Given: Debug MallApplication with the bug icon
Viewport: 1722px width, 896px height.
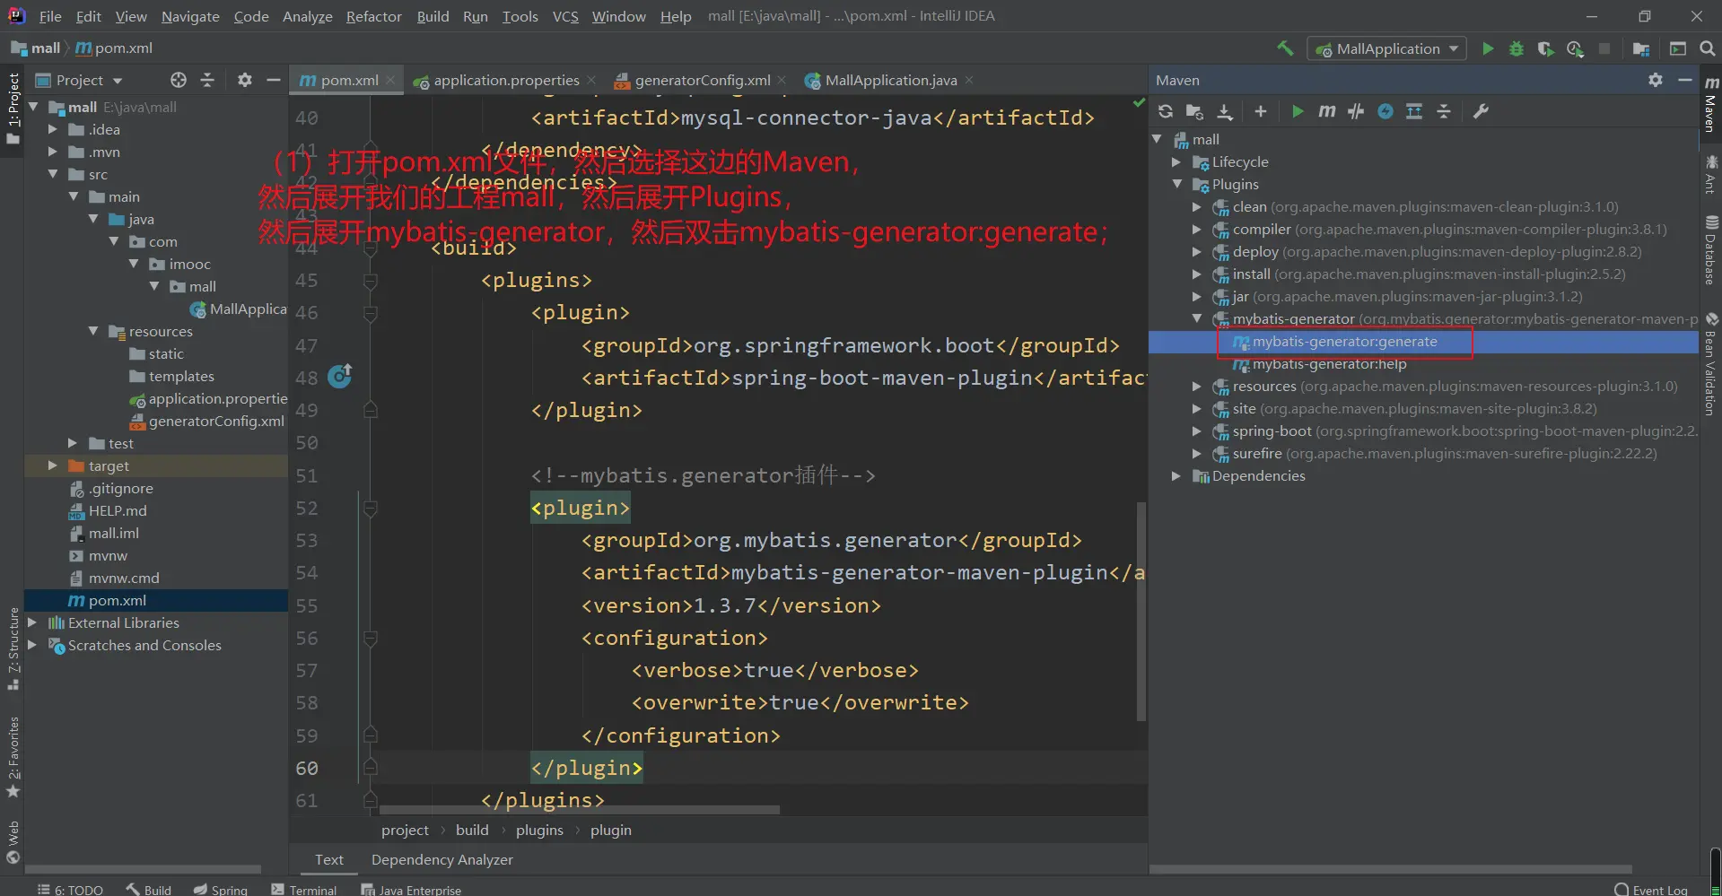Looking at the screenshot, I should tap(1517, 48).
